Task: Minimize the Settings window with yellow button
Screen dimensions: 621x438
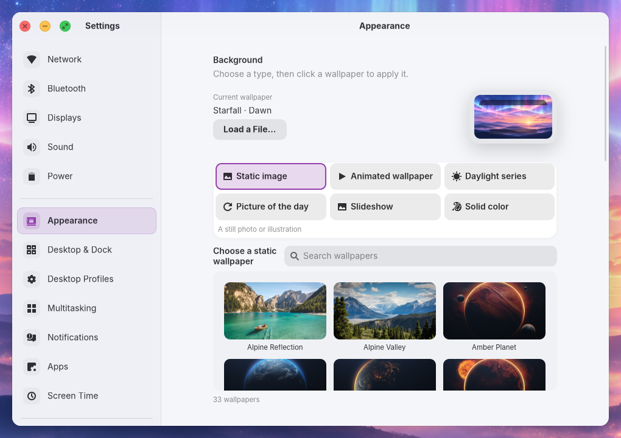Action: tap(45, 26)
